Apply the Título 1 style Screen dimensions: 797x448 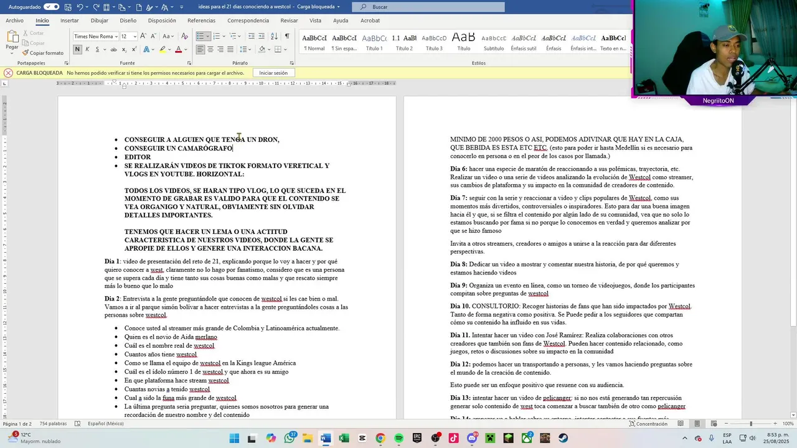coord(374,42)
